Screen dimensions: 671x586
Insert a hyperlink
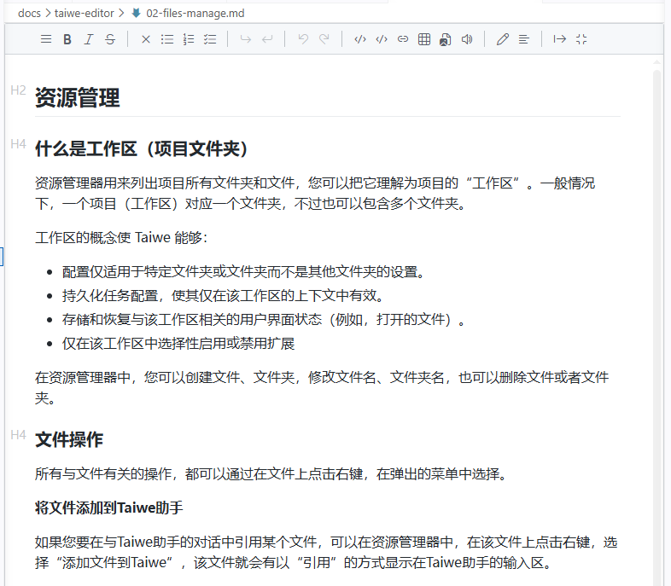(403, 39)
